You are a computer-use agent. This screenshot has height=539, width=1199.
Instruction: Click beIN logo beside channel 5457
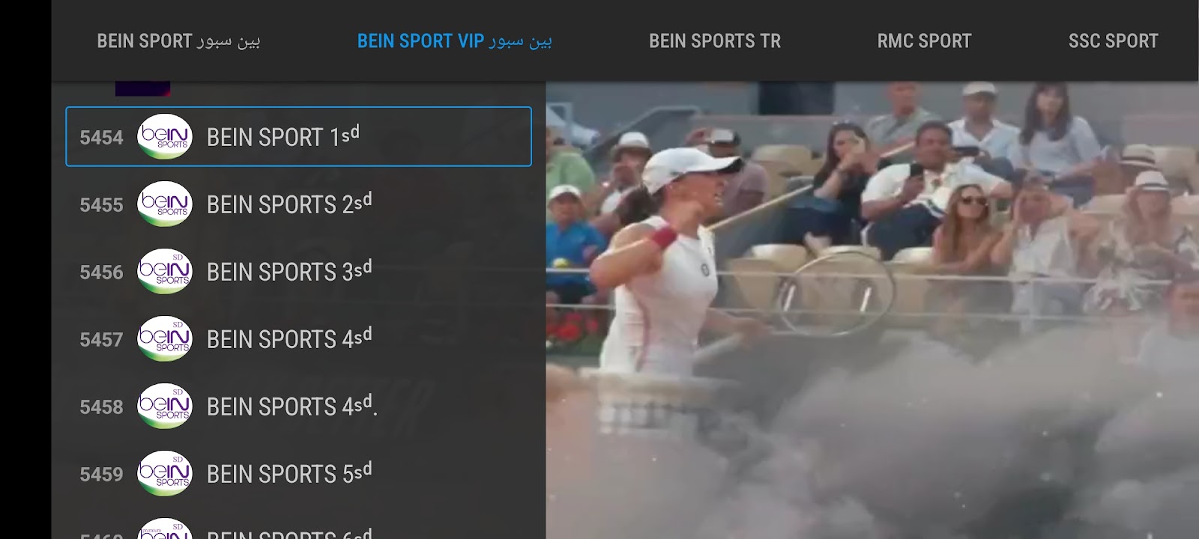(165, 338)
